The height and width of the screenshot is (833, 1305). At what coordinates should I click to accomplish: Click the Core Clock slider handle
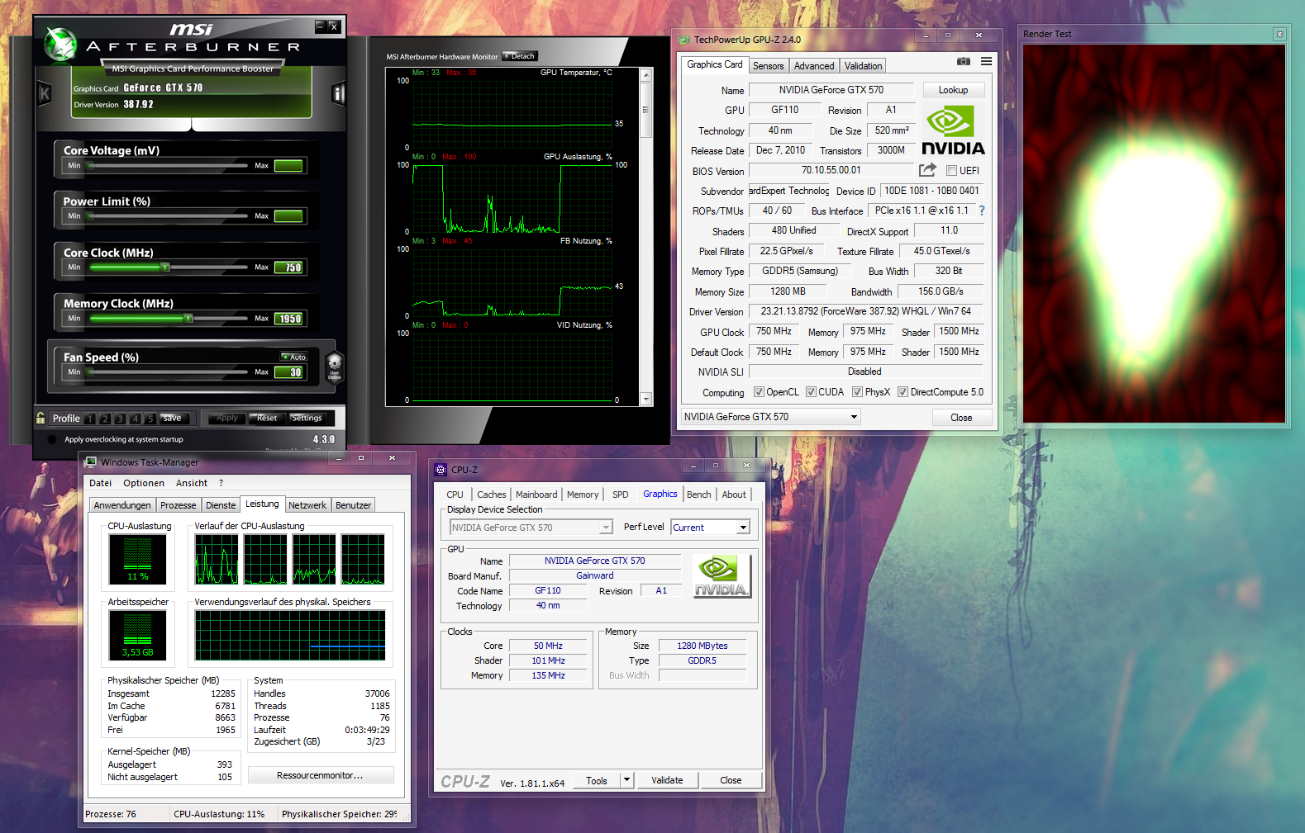[165, 267]
